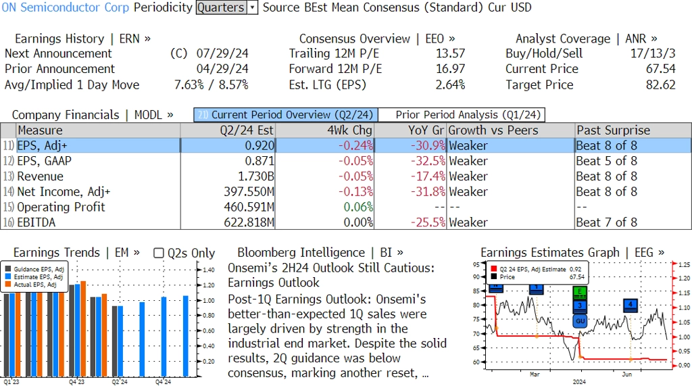Click the Measure column header
Viewport: 692px width, 386px height.
(x=98, y=130)
